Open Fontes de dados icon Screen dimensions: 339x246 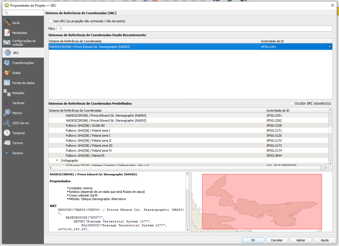[x=7, y=83]
